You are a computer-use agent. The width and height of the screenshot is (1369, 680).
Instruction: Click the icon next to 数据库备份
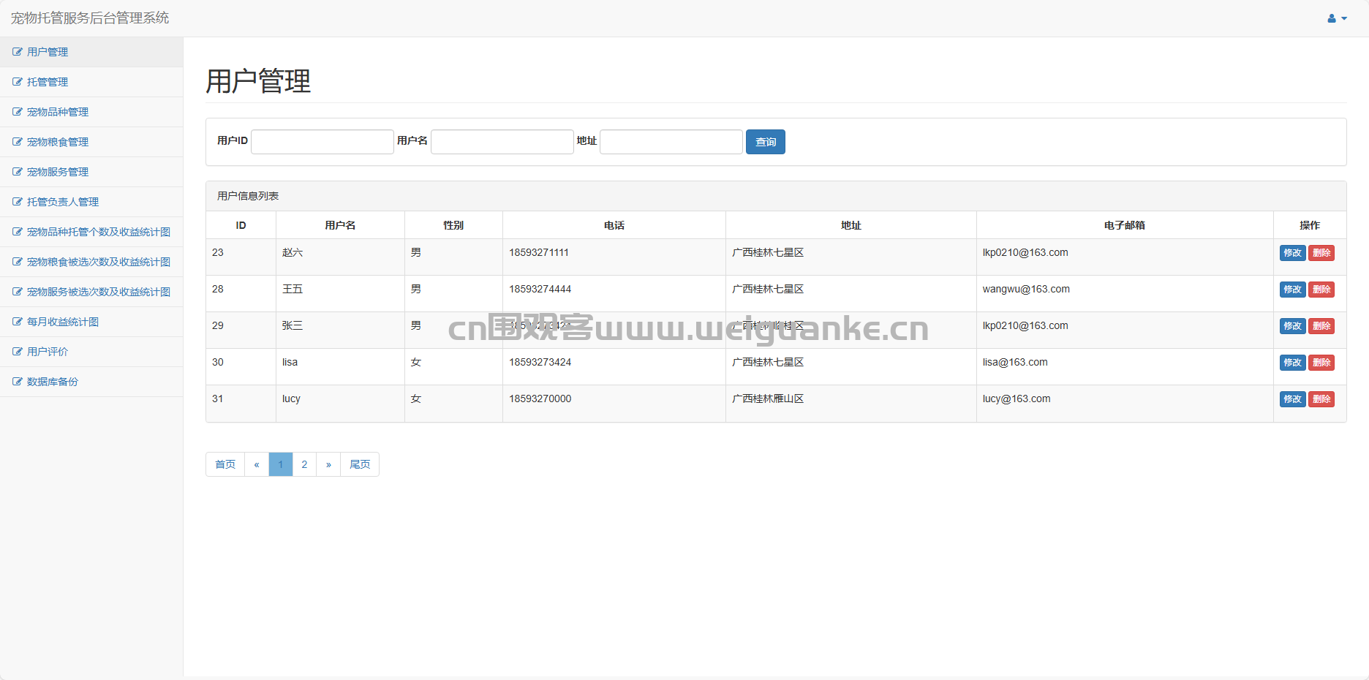[x=18, y=382]
